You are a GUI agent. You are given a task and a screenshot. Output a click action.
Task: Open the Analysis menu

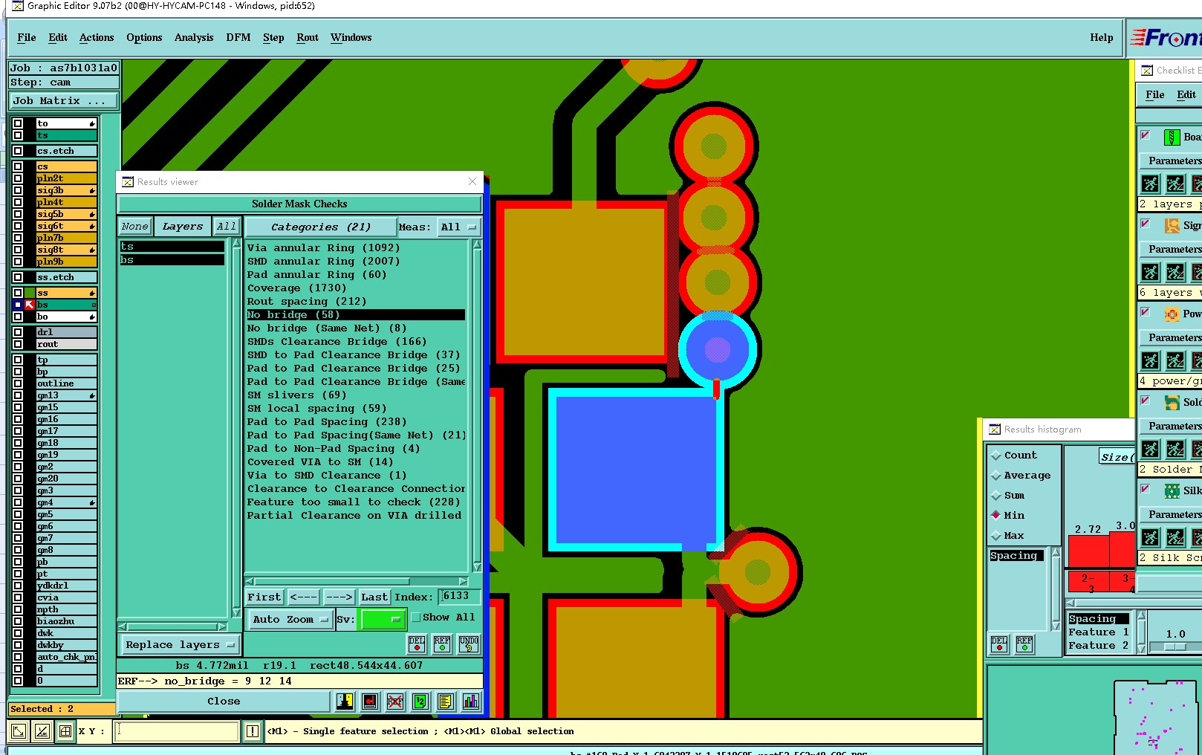coord(194,38)
